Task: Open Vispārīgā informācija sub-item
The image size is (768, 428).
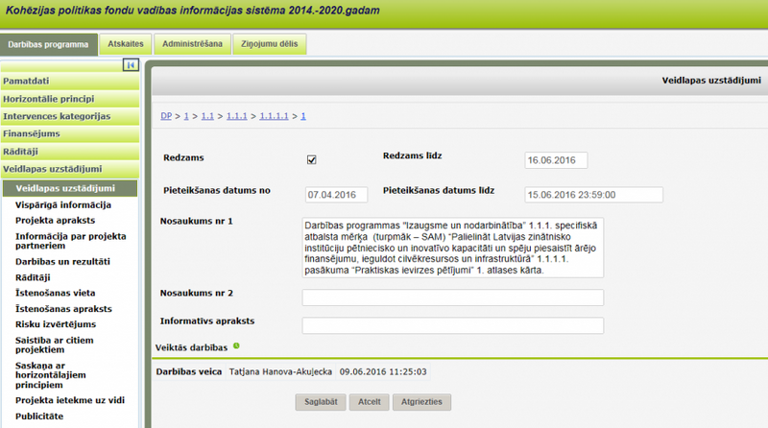Action: point(63,204)
